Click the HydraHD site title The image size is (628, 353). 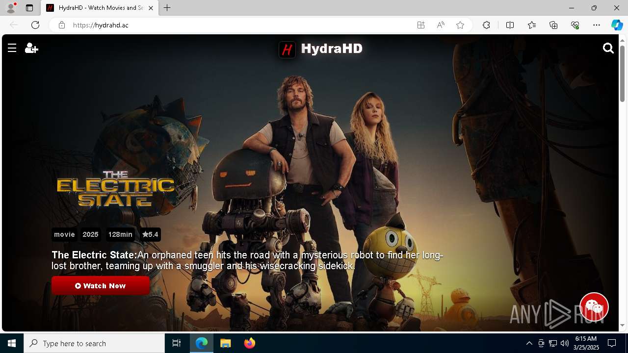pos(332,49)
